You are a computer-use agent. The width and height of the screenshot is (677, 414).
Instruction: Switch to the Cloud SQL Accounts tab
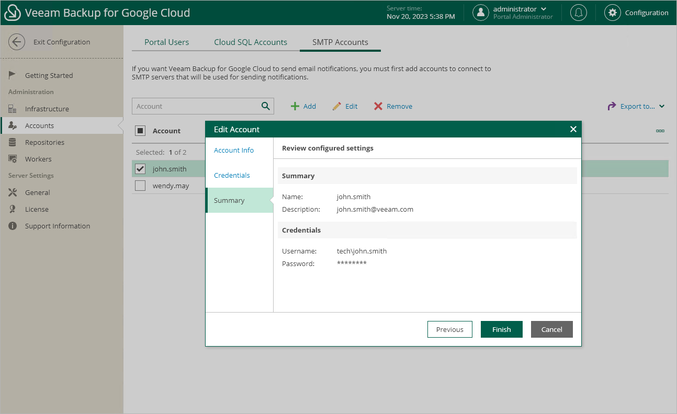click(x=251, y=42)
